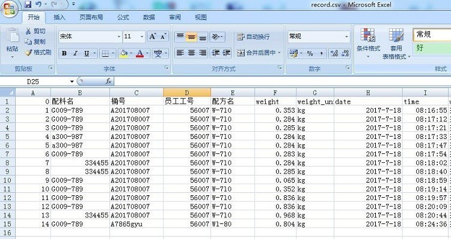Center cell text horizontally

(x=191, y=53)
